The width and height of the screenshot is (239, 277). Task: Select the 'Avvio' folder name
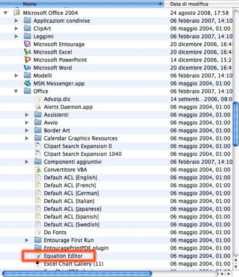point(51,123)
